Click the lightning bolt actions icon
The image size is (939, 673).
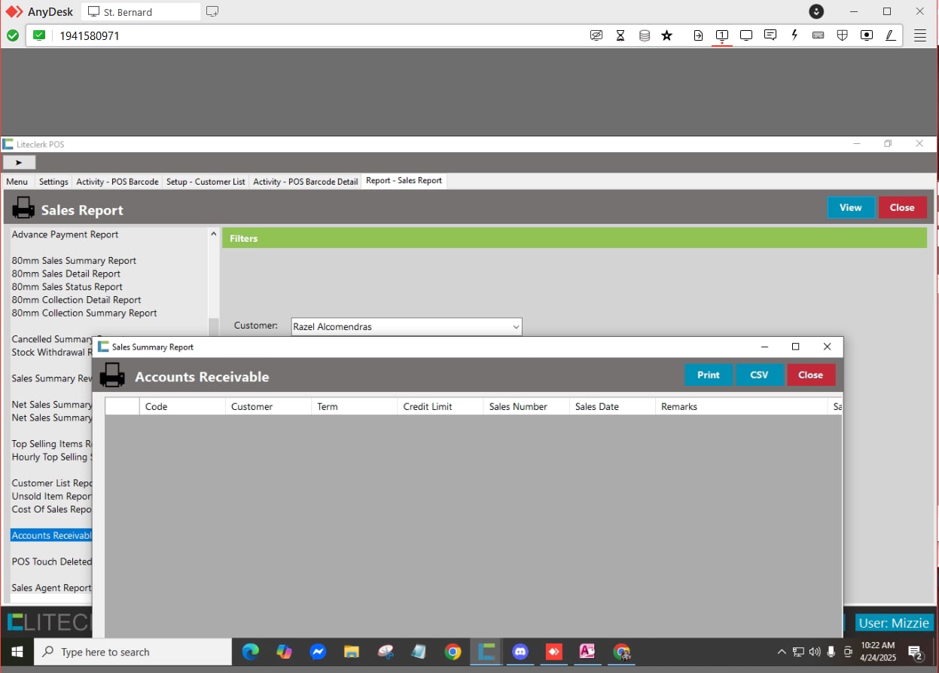coord(794,35)
